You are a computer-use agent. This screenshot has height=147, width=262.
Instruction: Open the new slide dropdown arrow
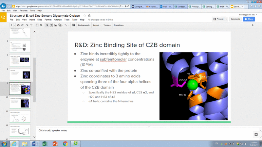(14, 25)
